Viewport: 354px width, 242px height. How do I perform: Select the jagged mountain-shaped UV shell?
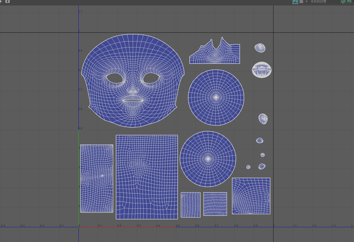pyautogui.click(x=215, y=51)
